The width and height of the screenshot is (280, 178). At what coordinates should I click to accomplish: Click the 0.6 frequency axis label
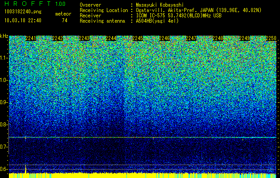4,169
